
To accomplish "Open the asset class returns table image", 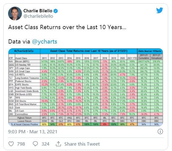I will [86, 87].
